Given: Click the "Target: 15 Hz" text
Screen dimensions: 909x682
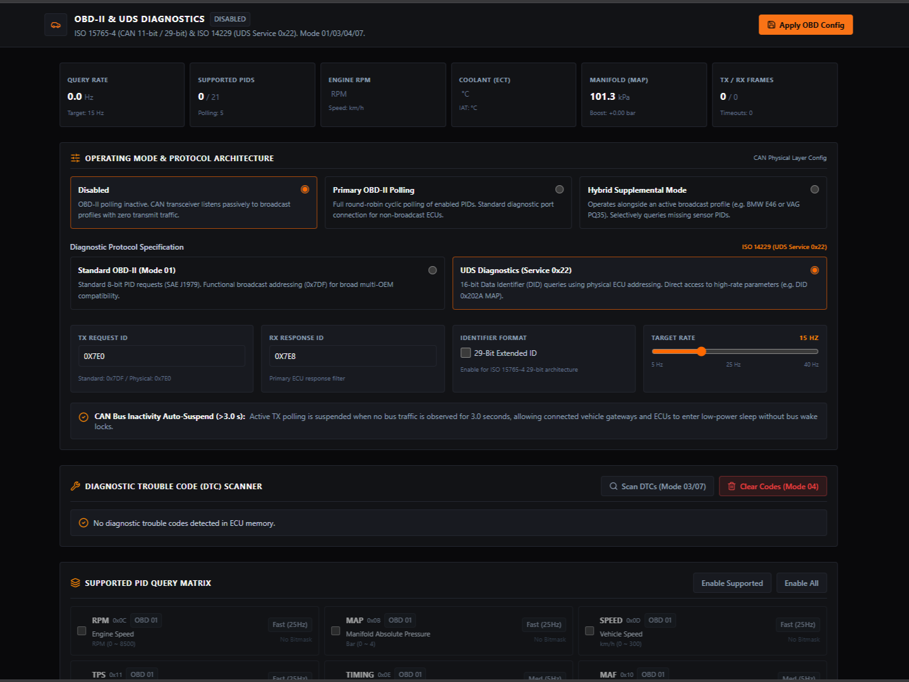Looking at the screenshot, I should [x=85, y=113].
